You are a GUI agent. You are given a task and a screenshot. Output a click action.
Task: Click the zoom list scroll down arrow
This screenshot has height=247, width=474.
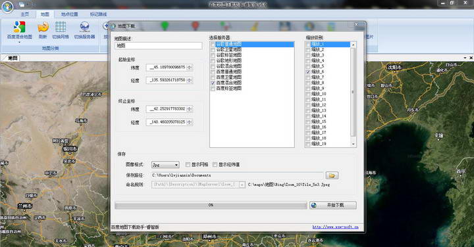(353, 144)
